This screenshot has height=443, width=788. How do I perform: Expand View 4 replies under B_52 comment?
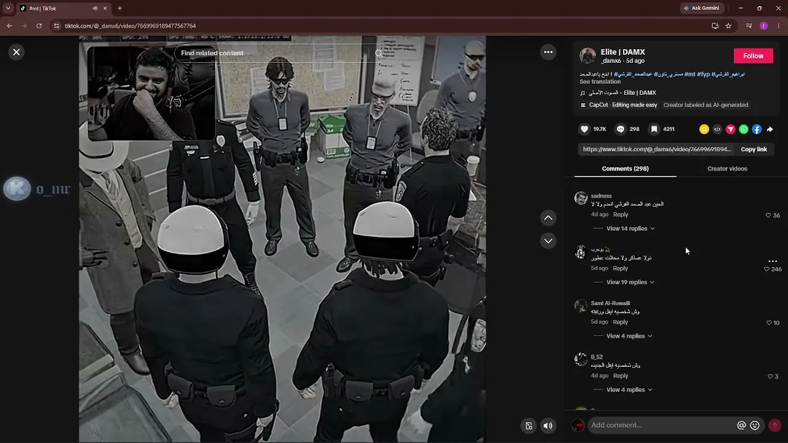pyautogui.click(x=629, y=390)
